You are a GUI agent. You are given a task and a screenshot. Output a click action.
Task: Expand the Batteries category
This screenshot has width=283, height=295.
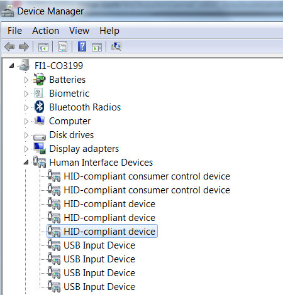tap(26, 80)
